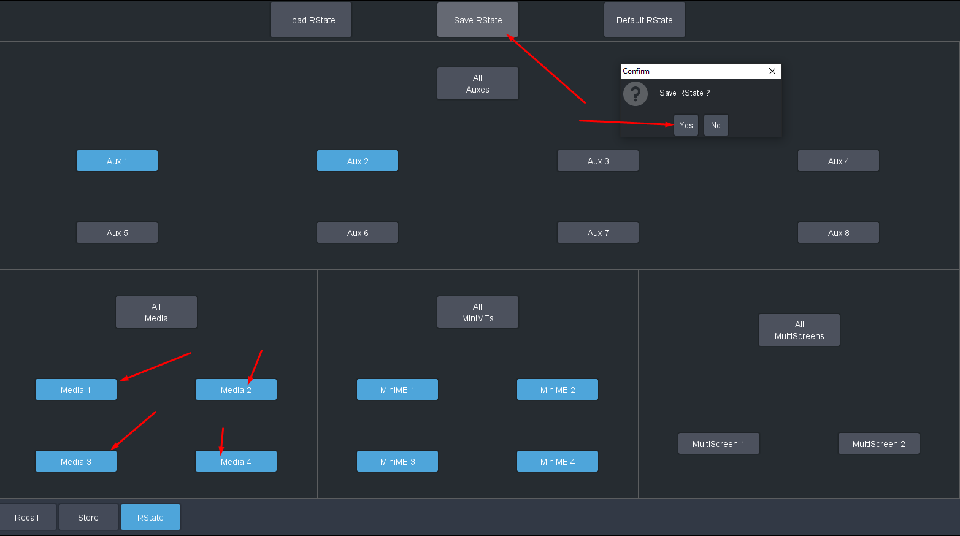
Task: Click the "Save RState ?" dialog message
Action: click(x=685, y=93)
